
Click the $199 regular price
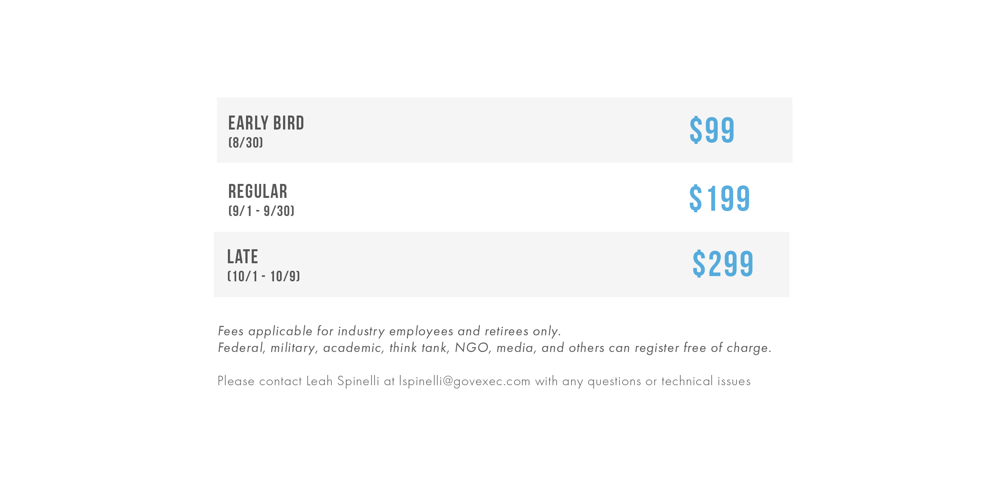tap(720, 198)
